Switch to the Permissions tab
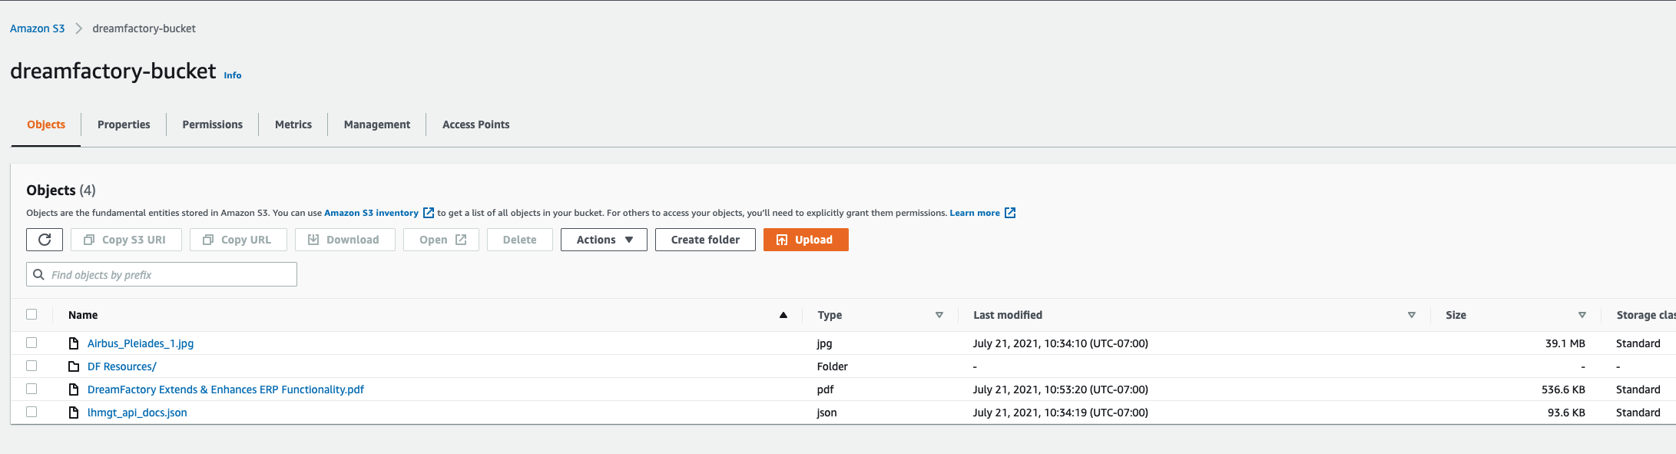 point(212,124)
